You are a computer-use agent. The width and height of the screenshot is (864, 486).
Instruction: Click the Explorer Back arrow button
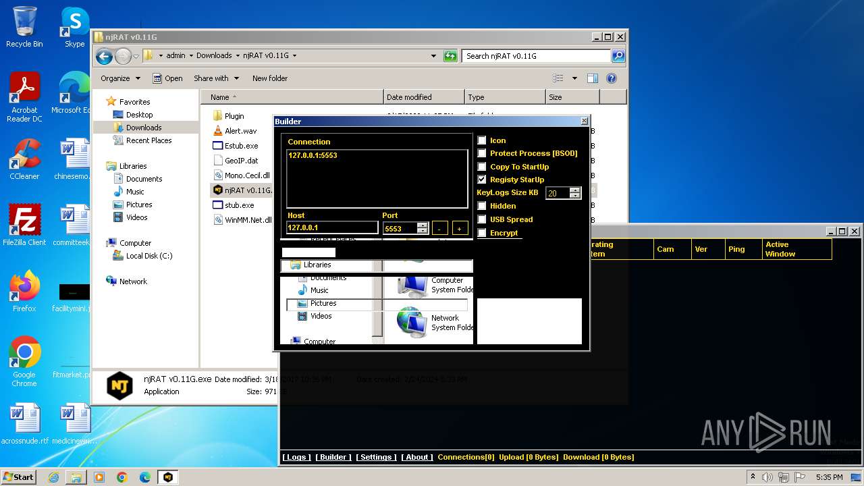pos(104,56)
